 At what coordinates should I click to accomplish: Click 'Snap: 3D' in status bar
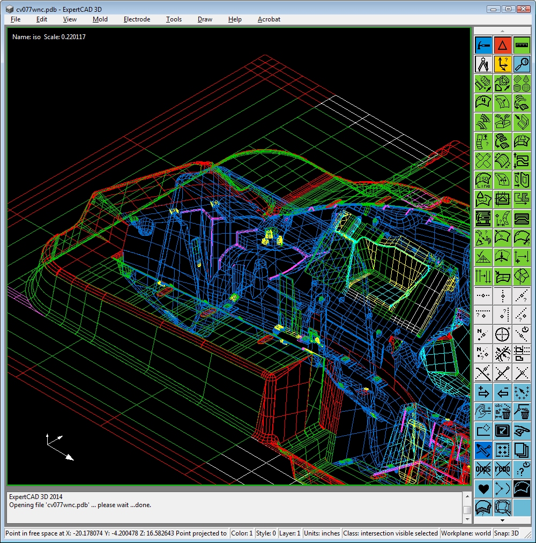click(506, 533)
